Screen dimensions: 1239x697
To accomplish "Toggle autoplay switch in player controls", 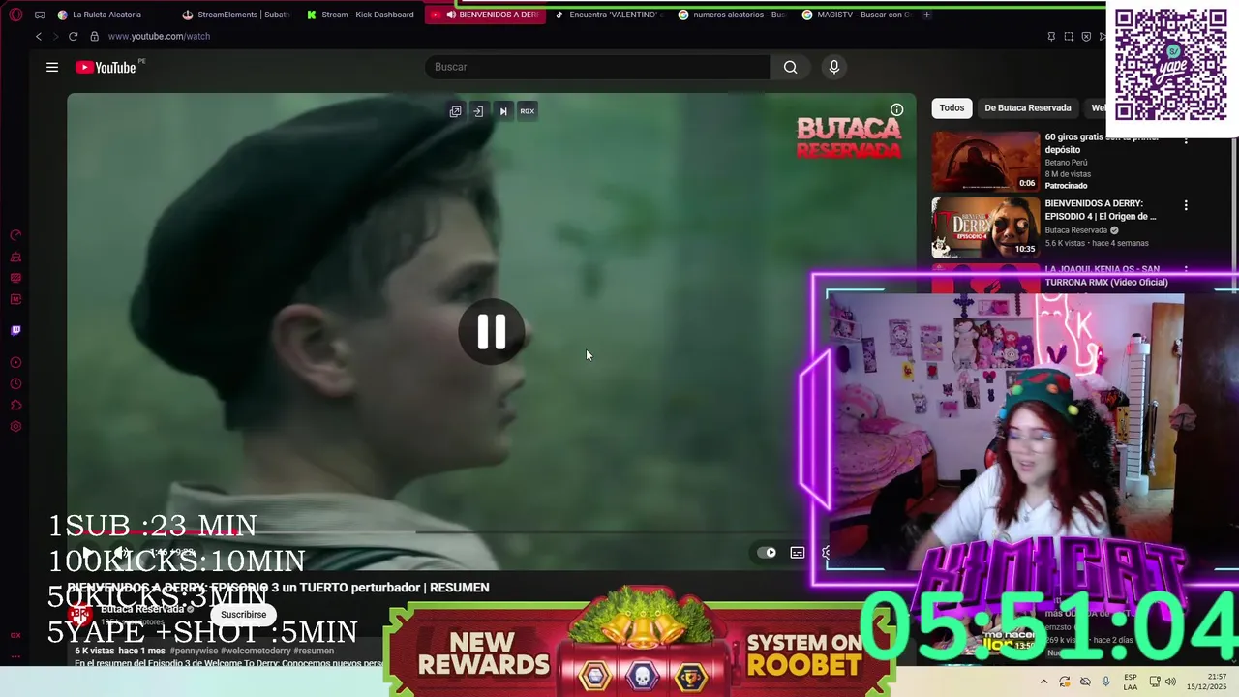I will click(767, 553).
